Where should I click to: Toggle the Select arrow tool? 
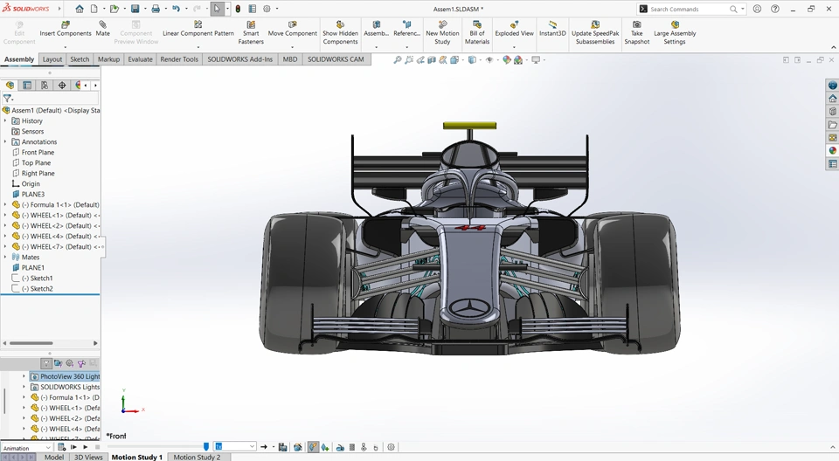tap(217, 9)
